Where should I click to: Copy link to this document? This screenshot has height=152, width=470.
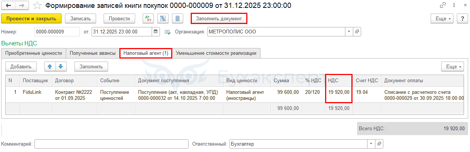click(x=443, y=6)
